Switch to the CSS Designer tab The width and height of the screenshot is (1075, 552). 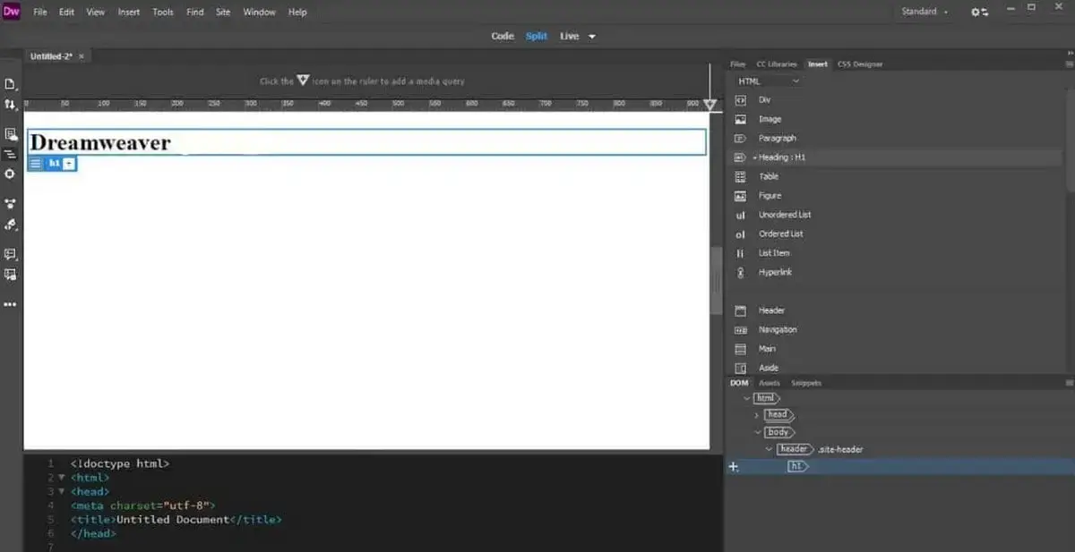point(860,64)
